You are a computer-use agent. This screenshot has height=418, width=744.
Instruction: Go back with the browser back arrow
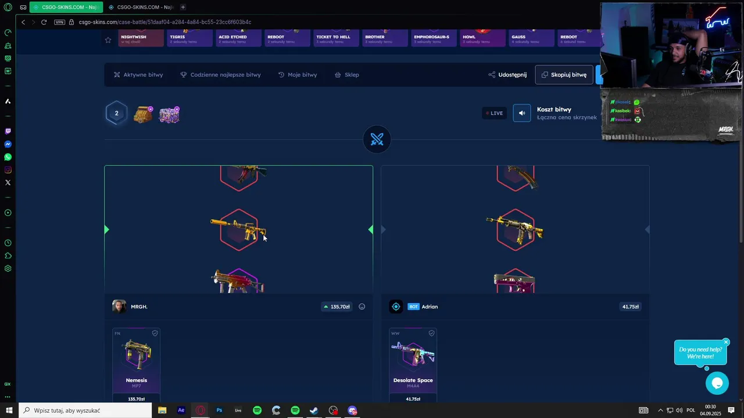(x=23, y=22)
